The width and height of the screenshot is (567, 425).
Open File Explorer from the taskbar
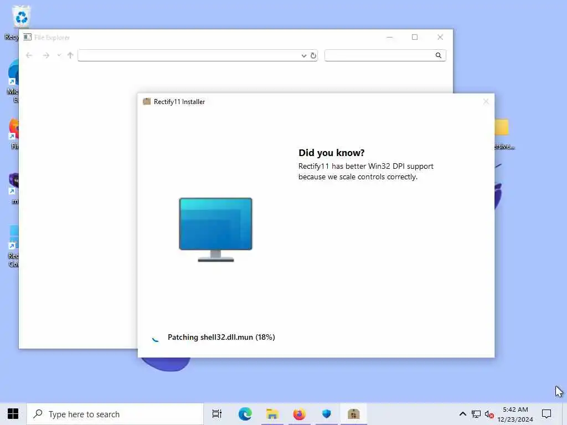pyautogui.click(x=272, y=414)
